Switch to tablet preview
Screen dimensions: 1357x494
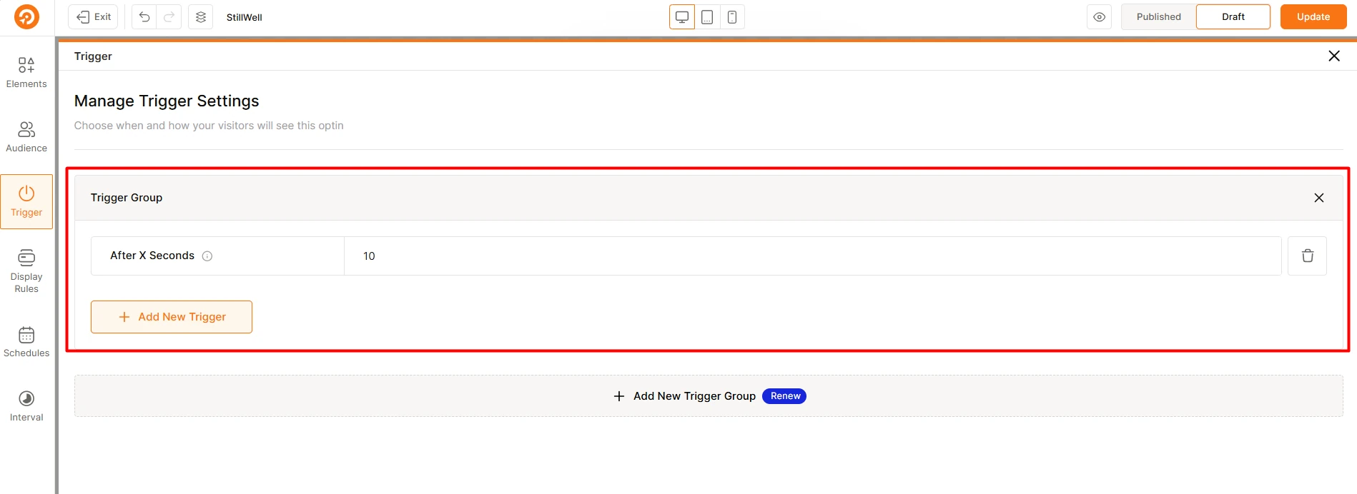coord(707,17)
